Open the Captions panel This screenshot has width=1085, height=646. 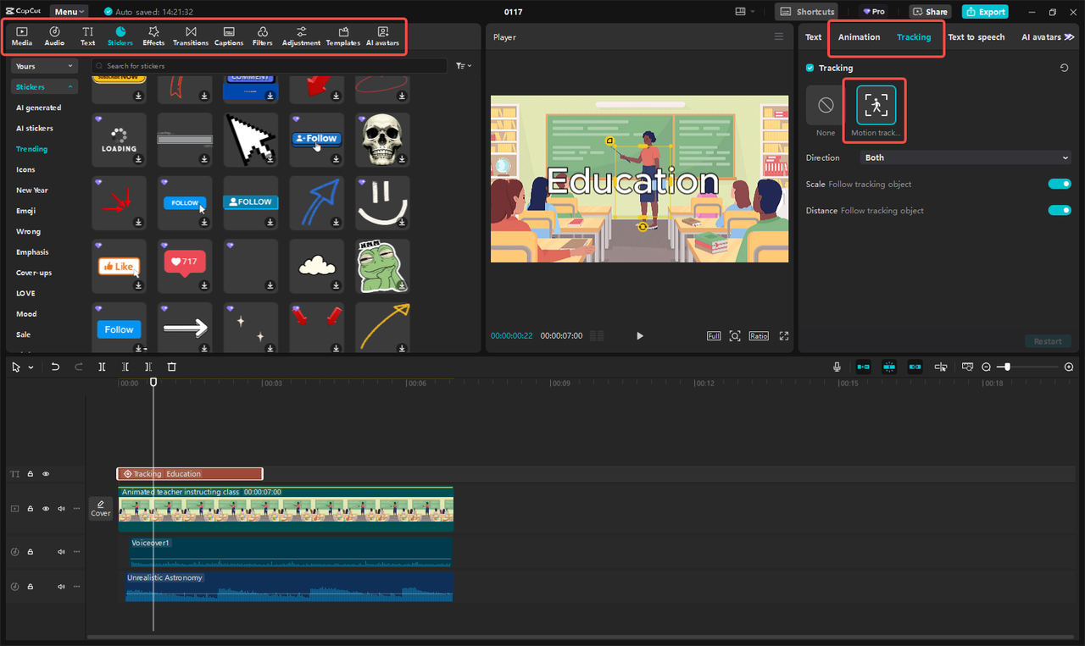(228, 36)
